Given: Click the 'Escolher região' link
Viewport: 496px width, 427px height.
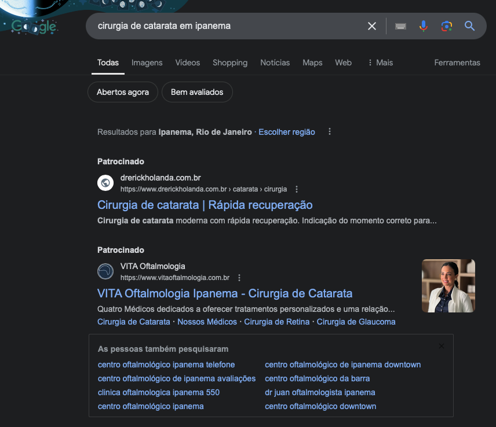Looking at the screenshot, I should point(287,132).
